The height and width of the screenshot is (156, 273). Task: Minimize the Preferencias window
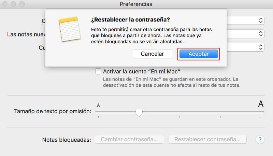pos(14,4)
